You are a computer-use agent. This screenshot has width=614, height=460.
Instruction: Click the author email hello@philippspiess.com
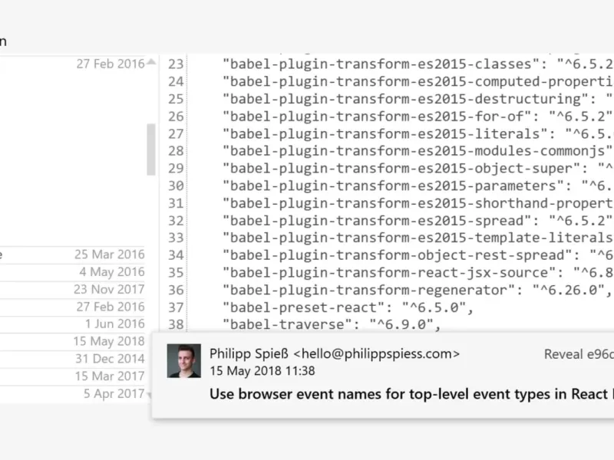376,353
